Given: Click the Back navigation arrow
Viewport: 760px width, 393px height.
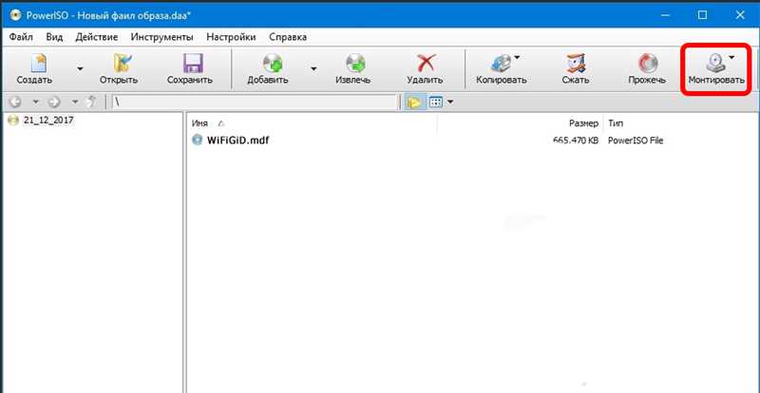Looking at the screenshot, I should 15,103.
